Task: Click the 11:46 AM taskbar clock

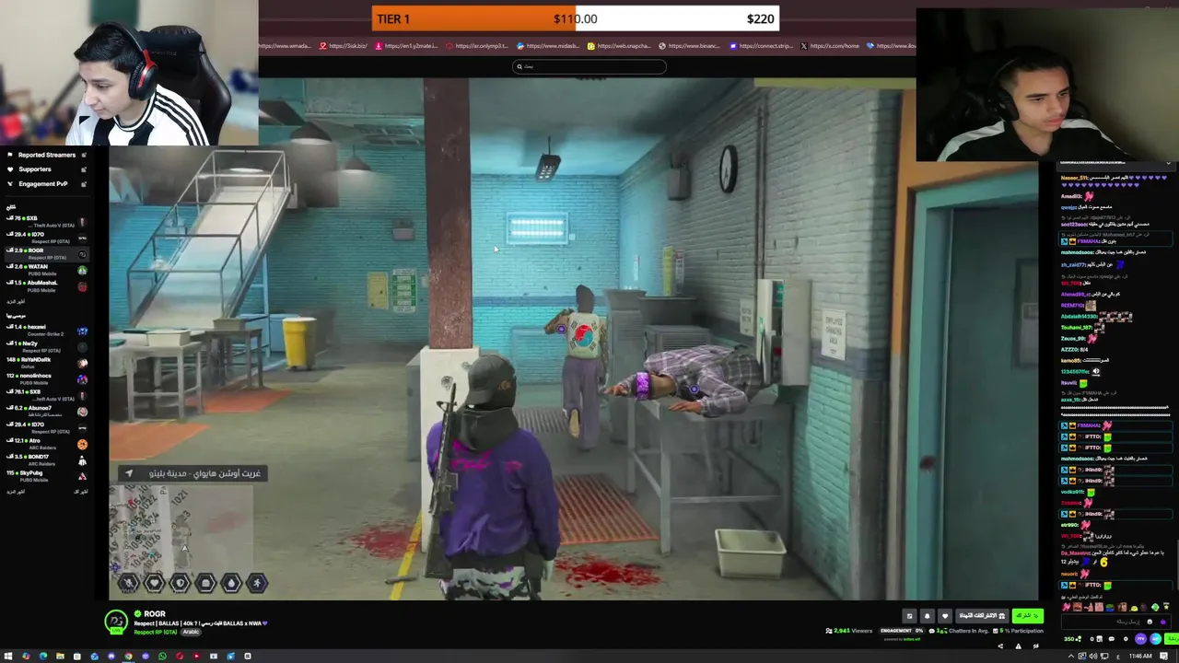Action: [1140, 656]
